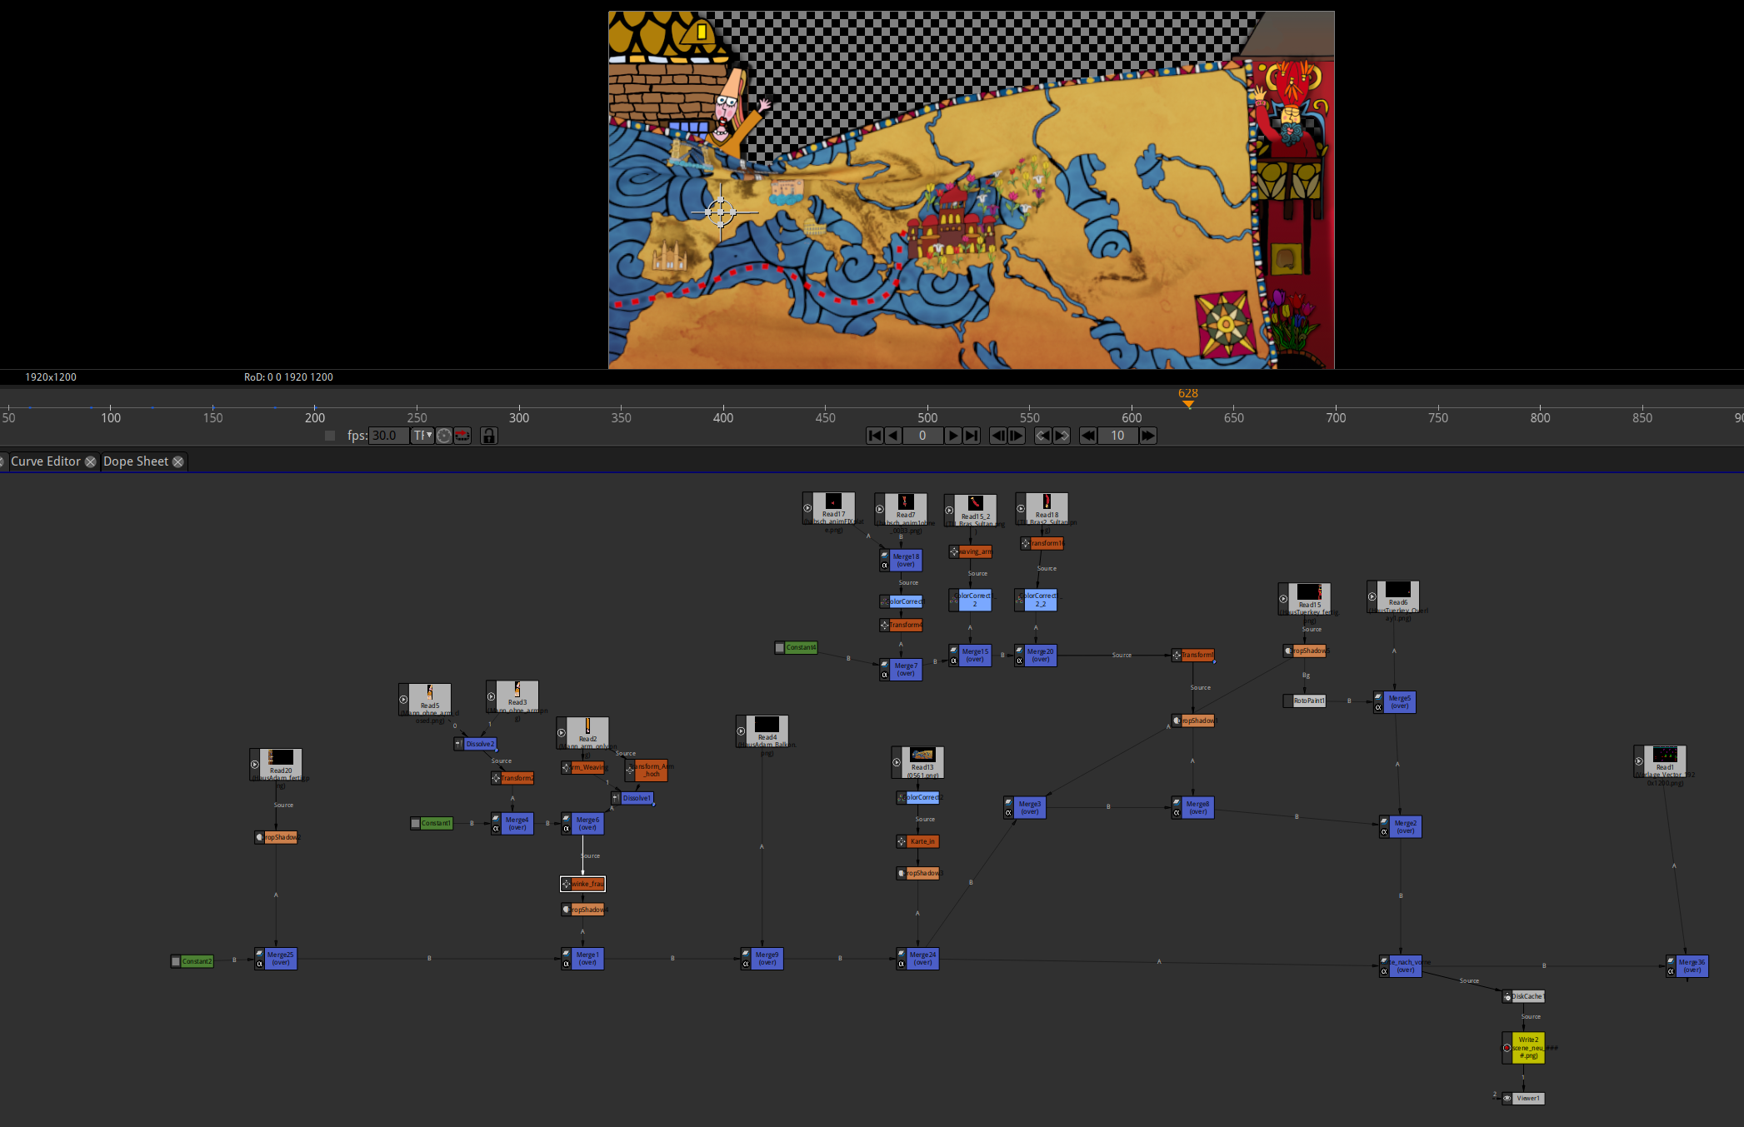Click the Constant4 node swatch icon
Image resolution: width=1744 pixels, height=1127 pixels.
(780, 647)
